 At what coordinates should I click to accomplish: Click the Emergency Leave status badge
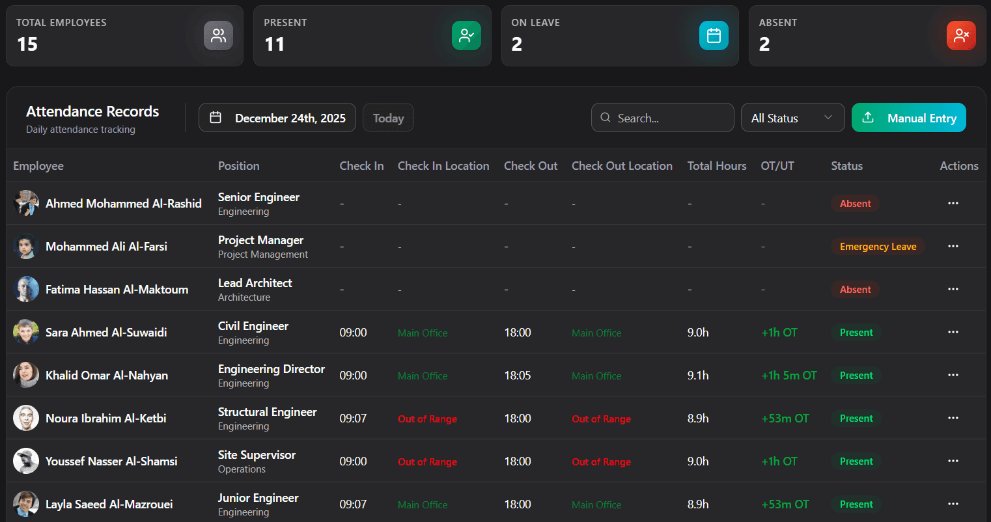pos(878,246)
